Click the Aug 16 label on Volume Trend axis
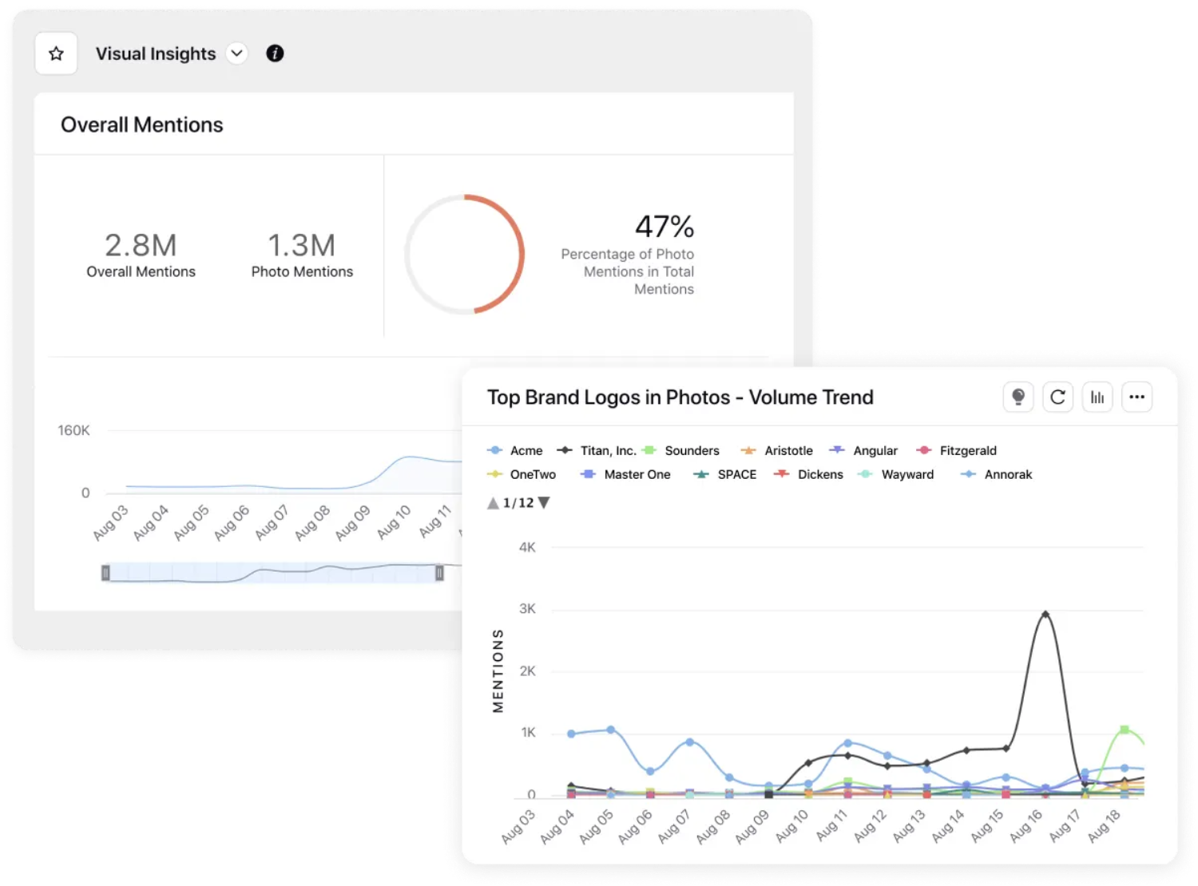 tap(1026, 825)
